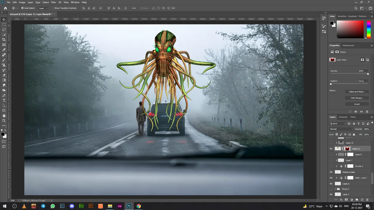The height and width of the screenshot is (210, 374).
Task: Open the Opacity dropdown arrow
Action: pyautogui.click(x=371, y=129)
